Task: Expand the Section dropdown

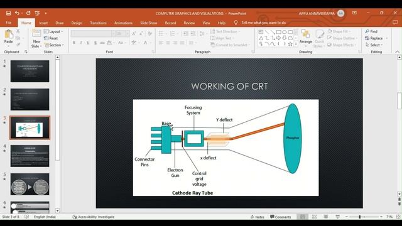Action: [x=54, y=45]
